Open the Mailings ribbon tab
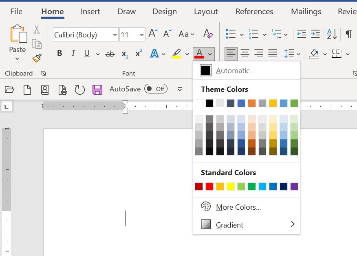357x256 pixels. pos(306,11)
